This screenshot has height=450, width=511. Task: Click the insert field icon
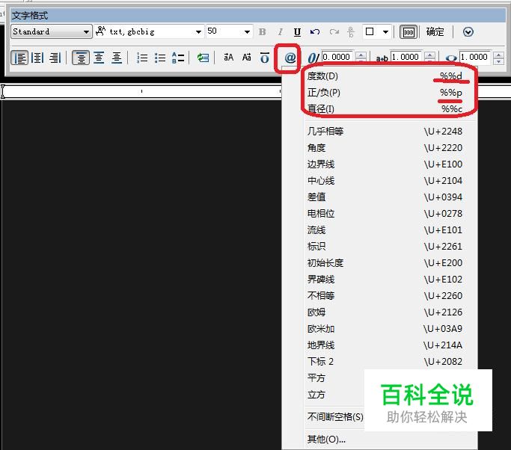(x=203, y=58)
